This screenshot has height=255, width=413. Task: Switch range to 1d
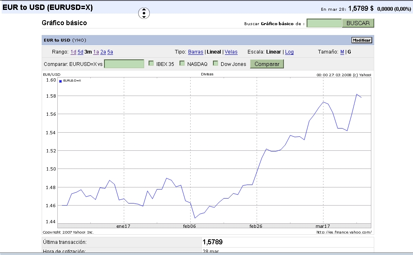(73, 52)
